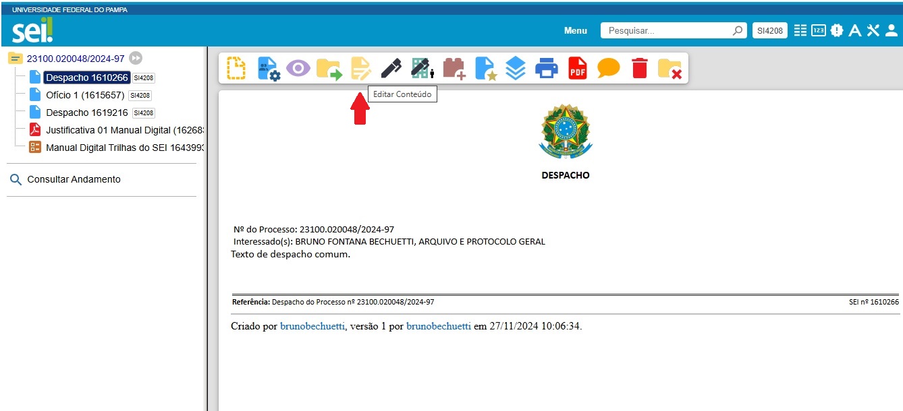Generate PDF using the red PDF icon
This screenshot has height=411, width=903.
[578, 69]
